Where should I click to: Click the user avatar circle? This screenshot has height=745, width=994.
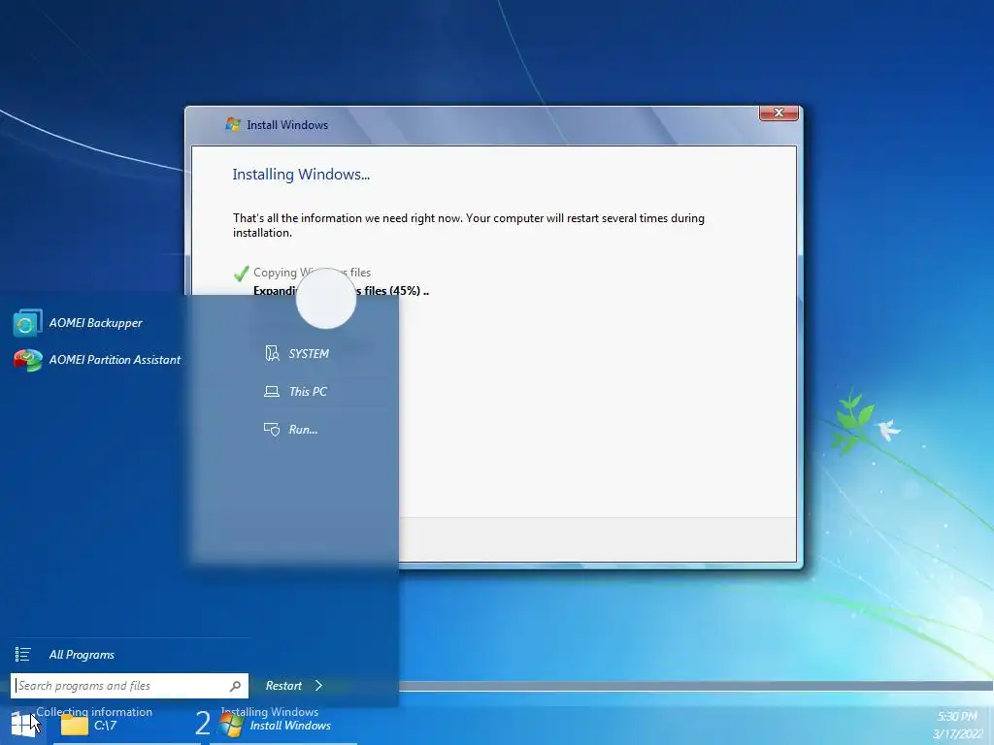[326, 299]
